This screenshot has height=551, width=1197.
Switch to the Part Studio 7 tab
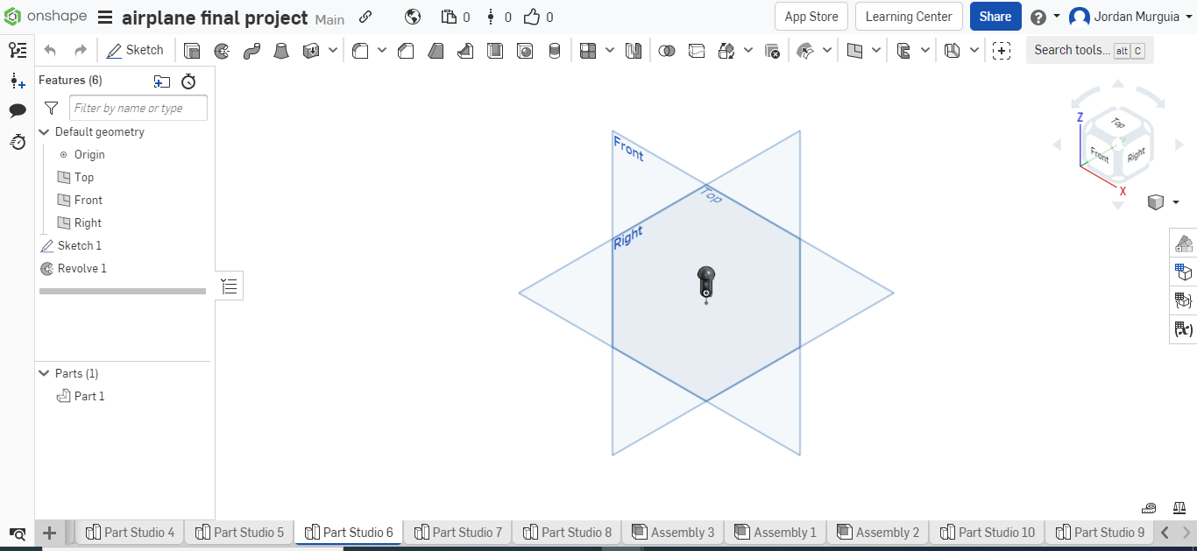457,532
